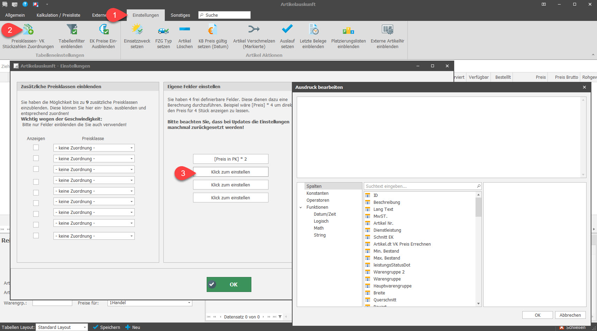Viewport: 597px width, 331px height.
Task: Select the Warengruppe 2 column entry
Action: pyautogui.click(x=420, y=272)
